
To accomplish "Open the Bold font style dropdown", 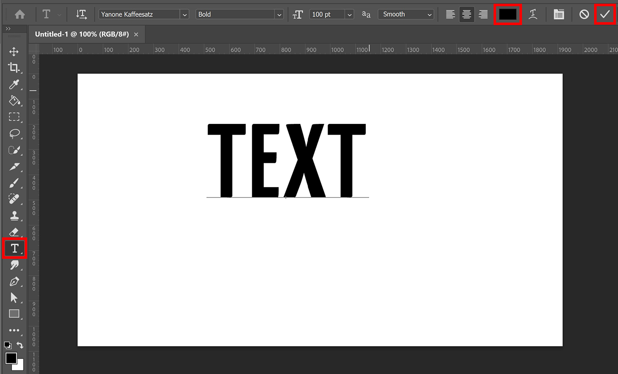I will [x=279, y=14].
